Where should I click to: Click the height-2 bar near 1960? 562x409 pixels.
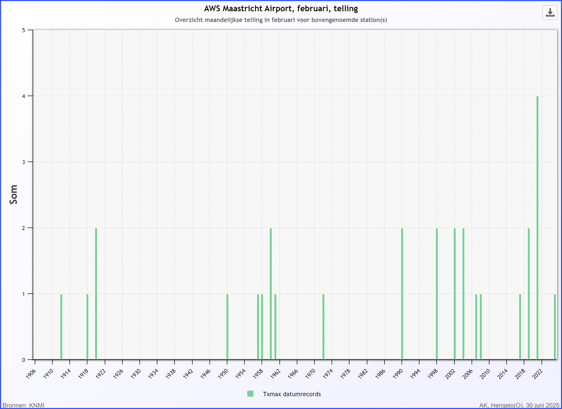coord(271,294)
